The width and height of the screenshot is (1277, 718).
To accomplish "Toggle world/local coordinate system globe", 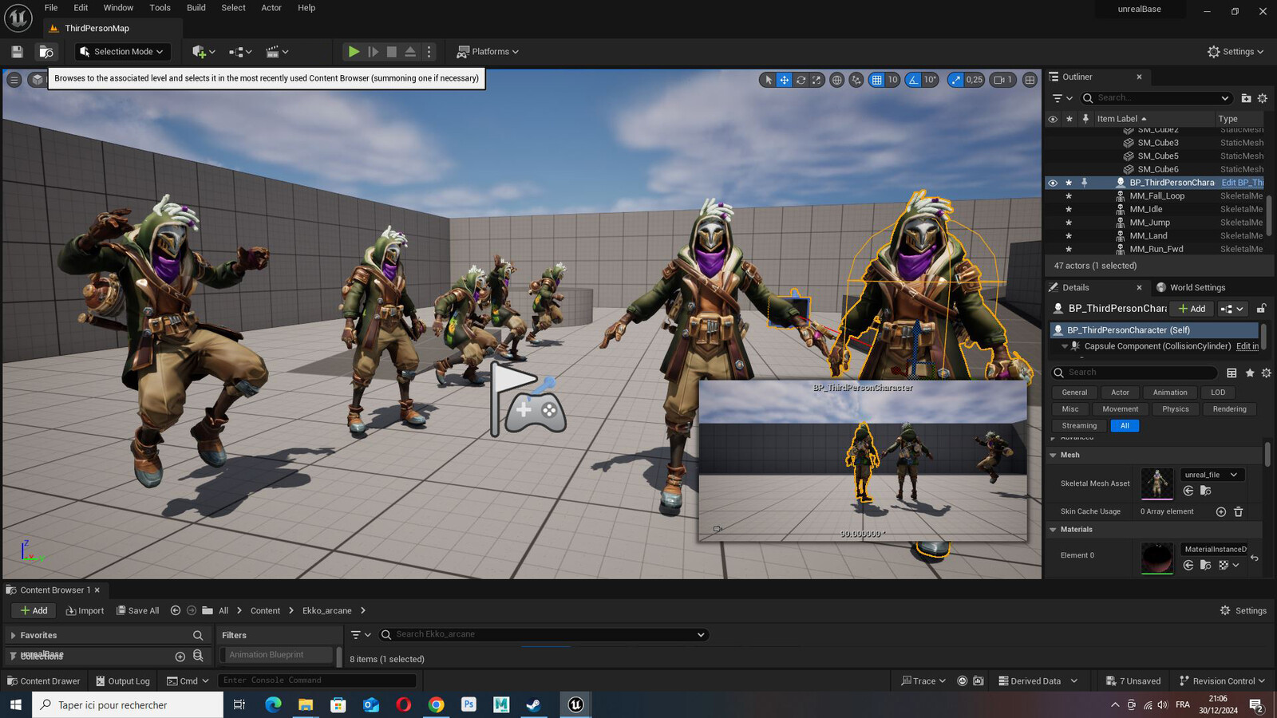I will point(836,80).
